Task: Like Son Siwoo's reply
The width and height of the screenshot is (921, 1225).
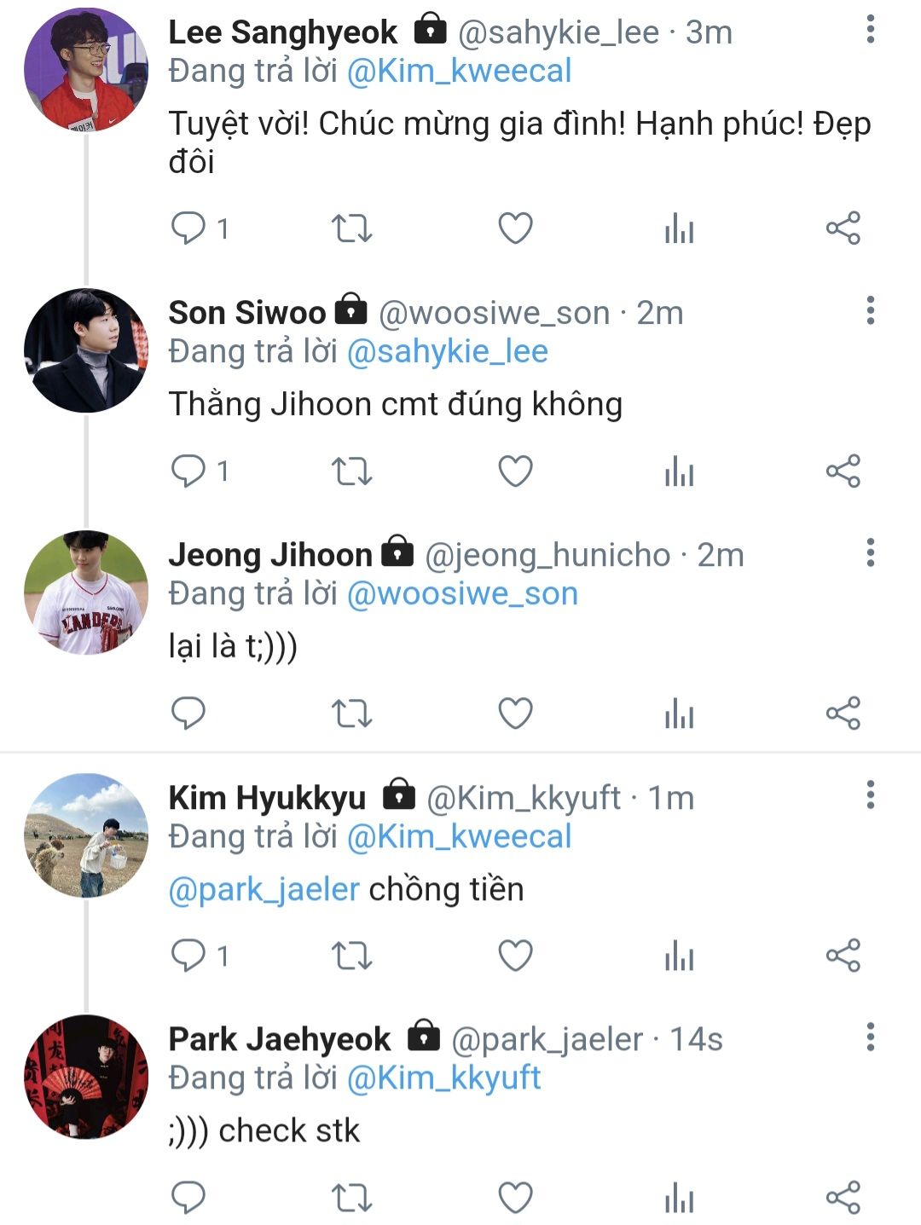Action: click(515, 471)
